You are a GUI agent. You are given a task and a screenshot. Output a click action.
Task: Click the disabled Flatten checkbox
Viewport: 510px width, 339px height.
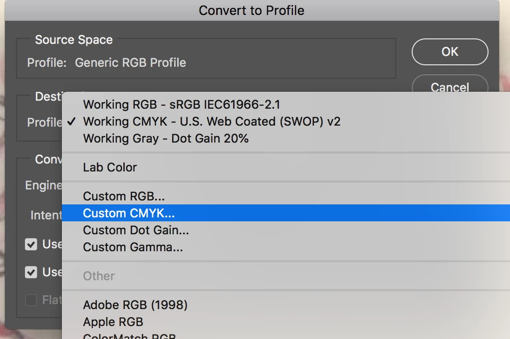[x=31, y=300]
